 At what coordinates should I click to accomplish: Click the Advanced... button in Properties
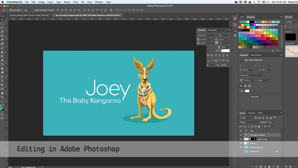(x=255, y=97)
